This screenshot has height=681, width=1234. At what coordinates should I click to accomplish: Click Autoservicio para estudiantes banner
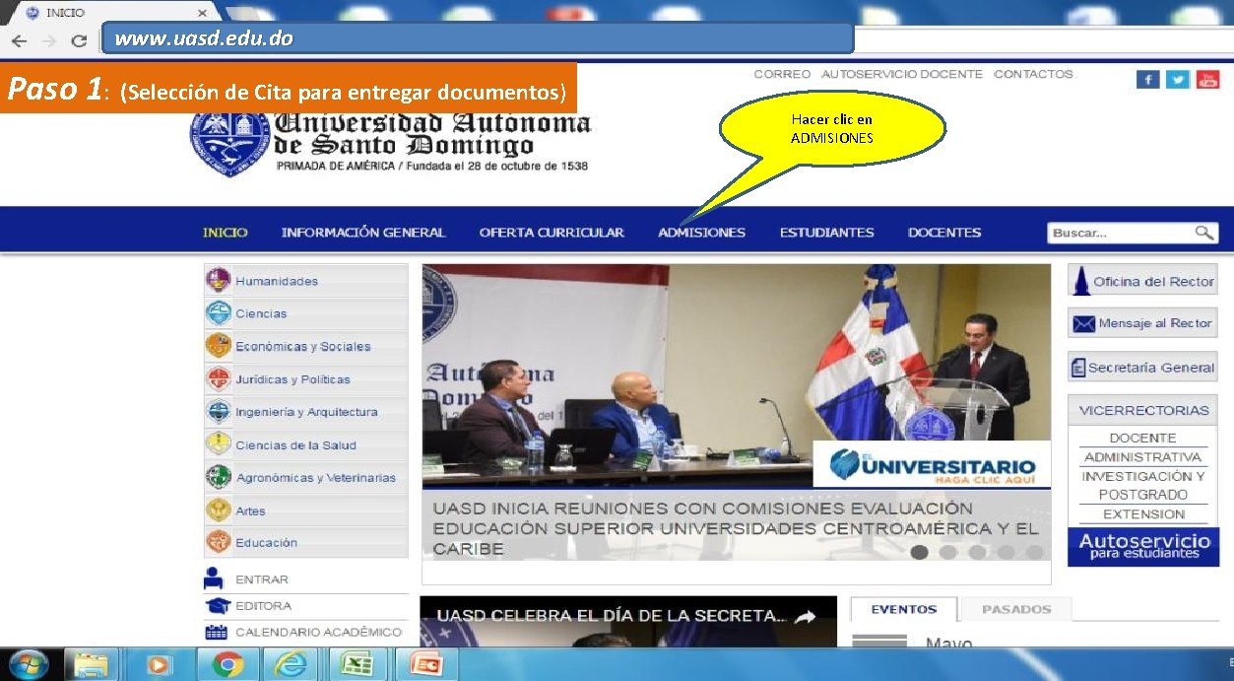pos(1143,547)
